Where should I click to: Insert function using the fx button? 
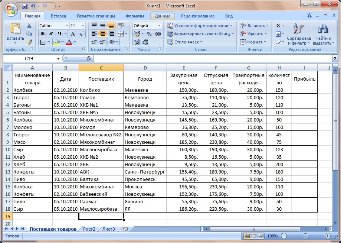(89, 58)
